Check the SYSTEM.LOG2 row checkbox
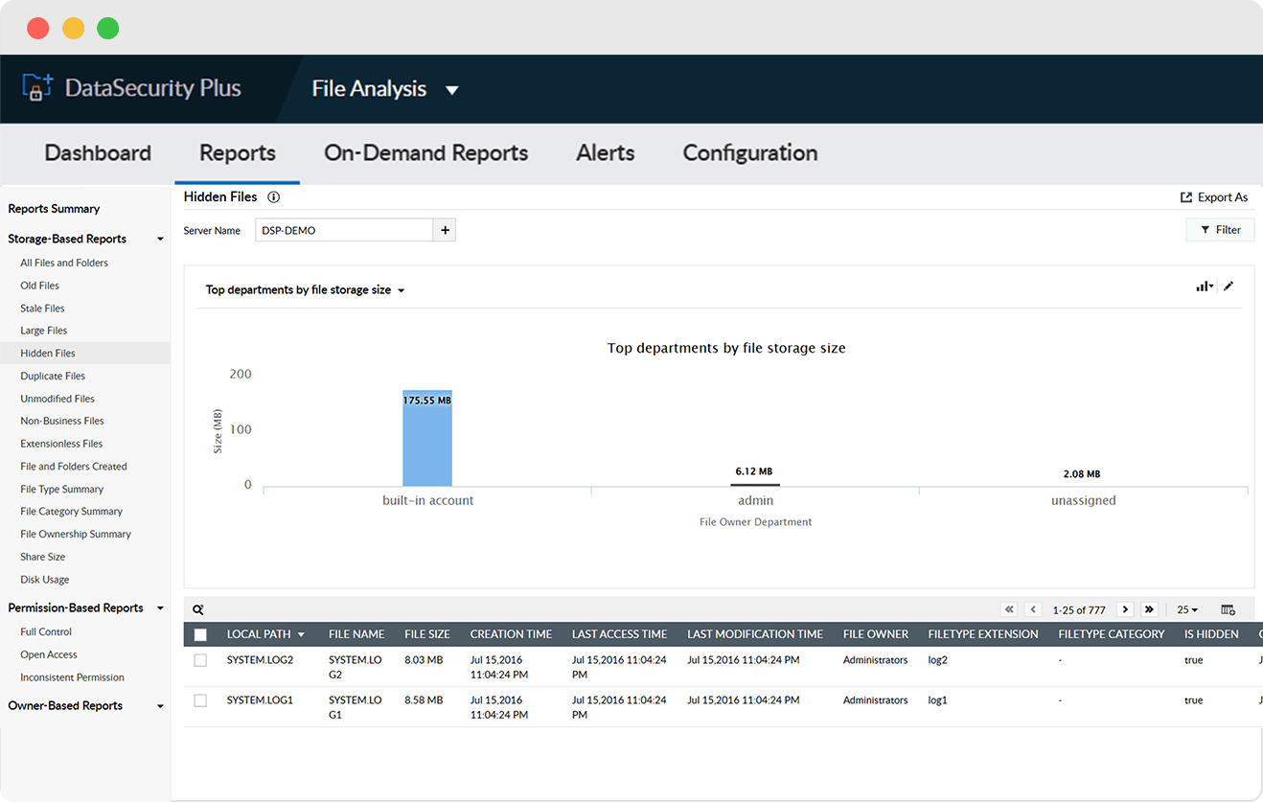1263x802 pixels. click(x=200, y=660)
